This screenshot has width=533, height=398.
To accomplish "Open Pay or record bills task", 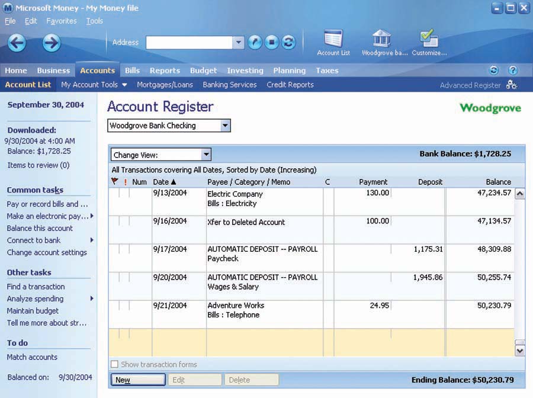I will click(x=47, y=204).
